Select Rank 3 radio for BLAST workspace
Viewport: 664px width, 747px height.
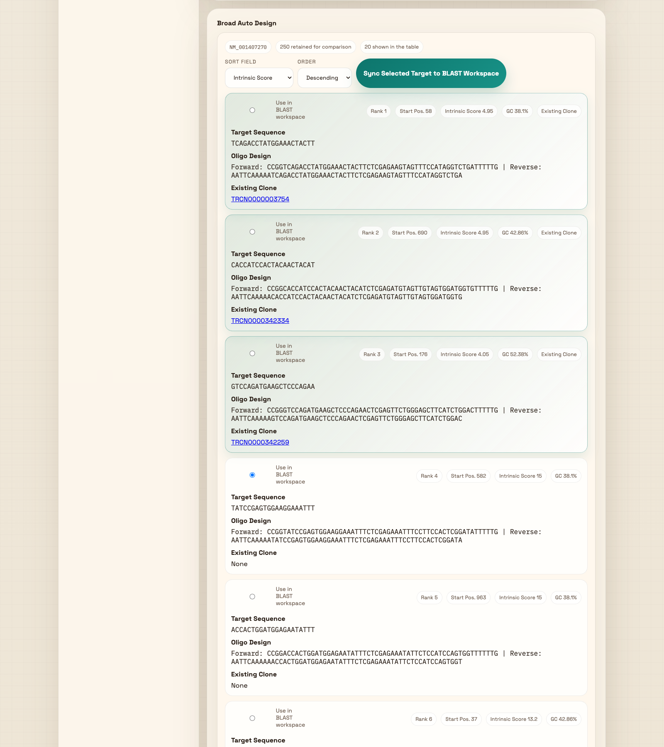(x=252, y=354)
